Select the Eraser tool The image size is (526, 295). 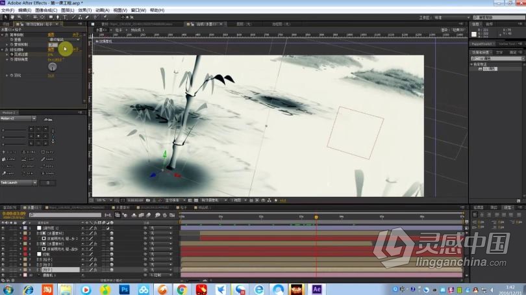(x=87, y=17)
